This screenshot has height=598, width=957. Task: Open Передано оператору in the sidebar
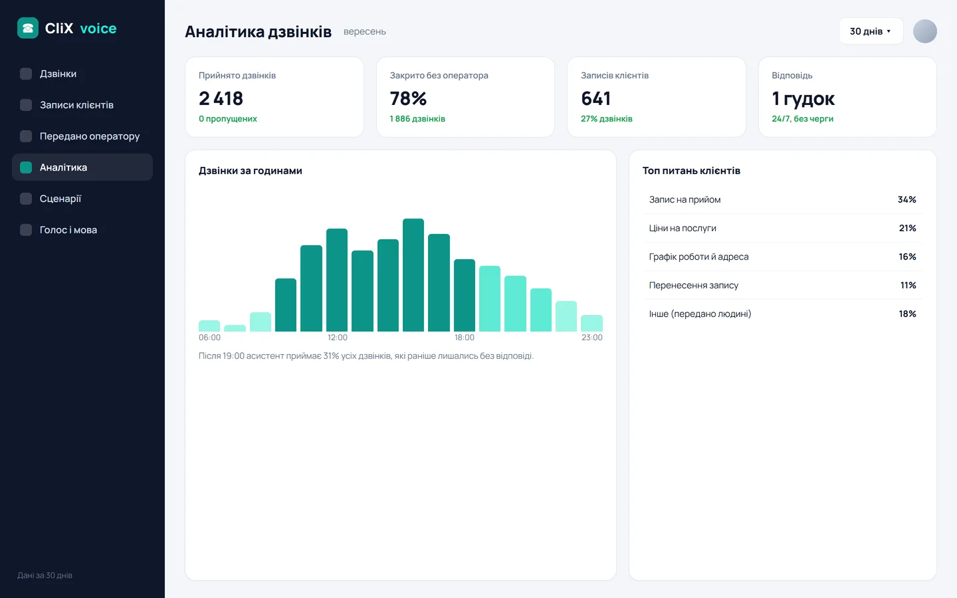82,136
